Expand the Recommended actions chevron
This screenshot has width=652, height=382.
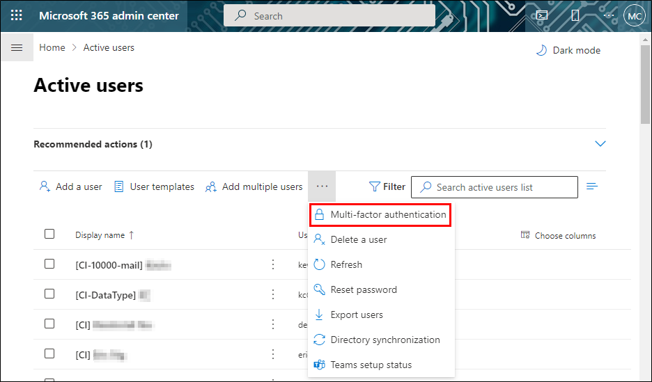pyautogui.click(x=600, y=143)
